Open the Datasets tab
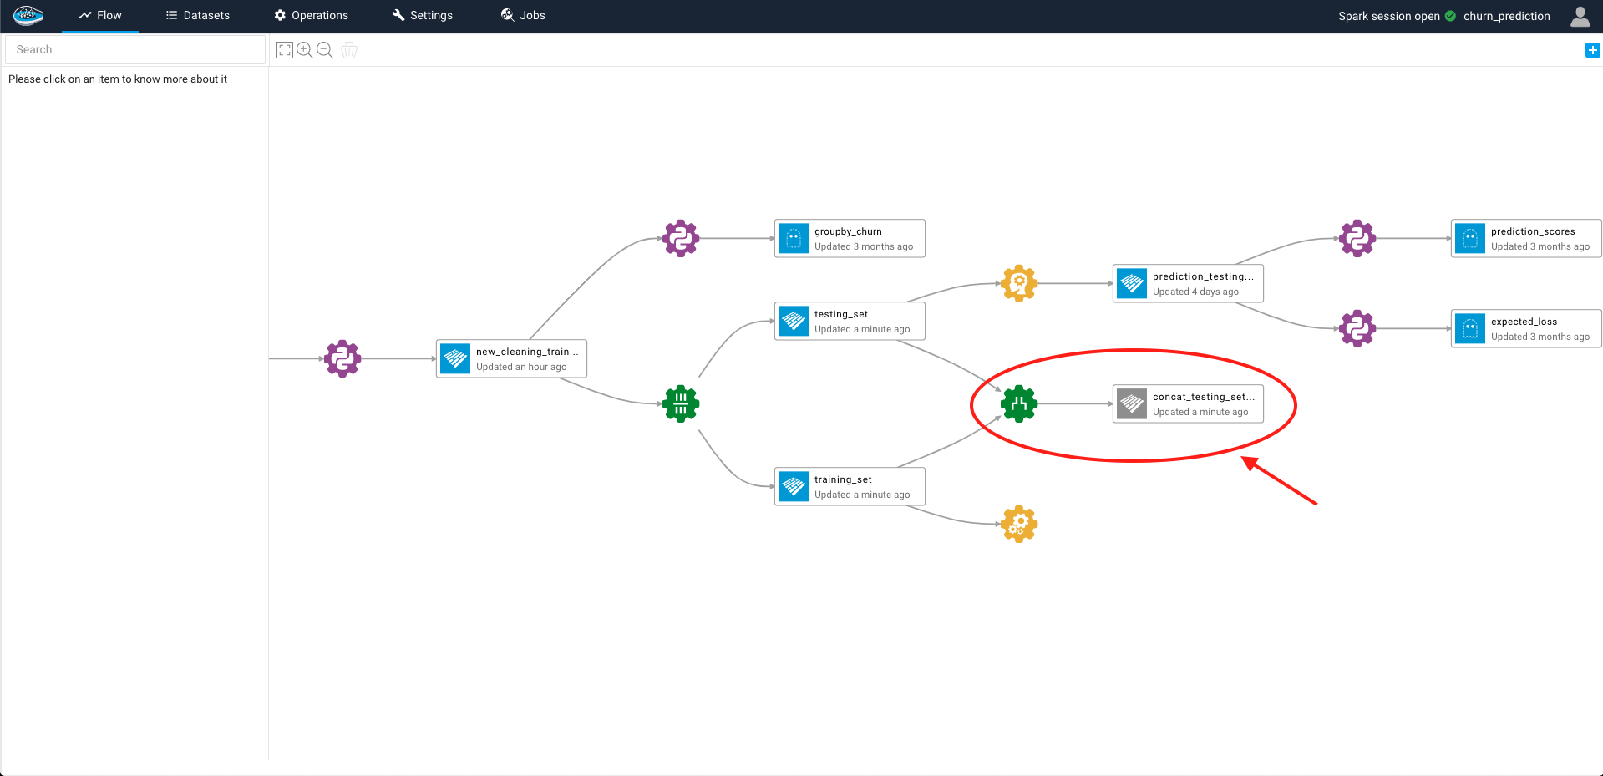Viewport: 1603px width, 776px height. point(197,16)
